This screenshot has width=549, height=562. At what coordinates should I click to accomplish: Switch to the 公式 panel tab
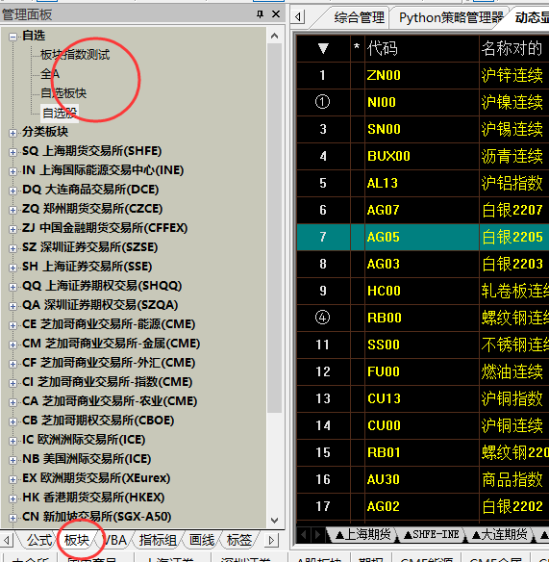tap(39, 540)
